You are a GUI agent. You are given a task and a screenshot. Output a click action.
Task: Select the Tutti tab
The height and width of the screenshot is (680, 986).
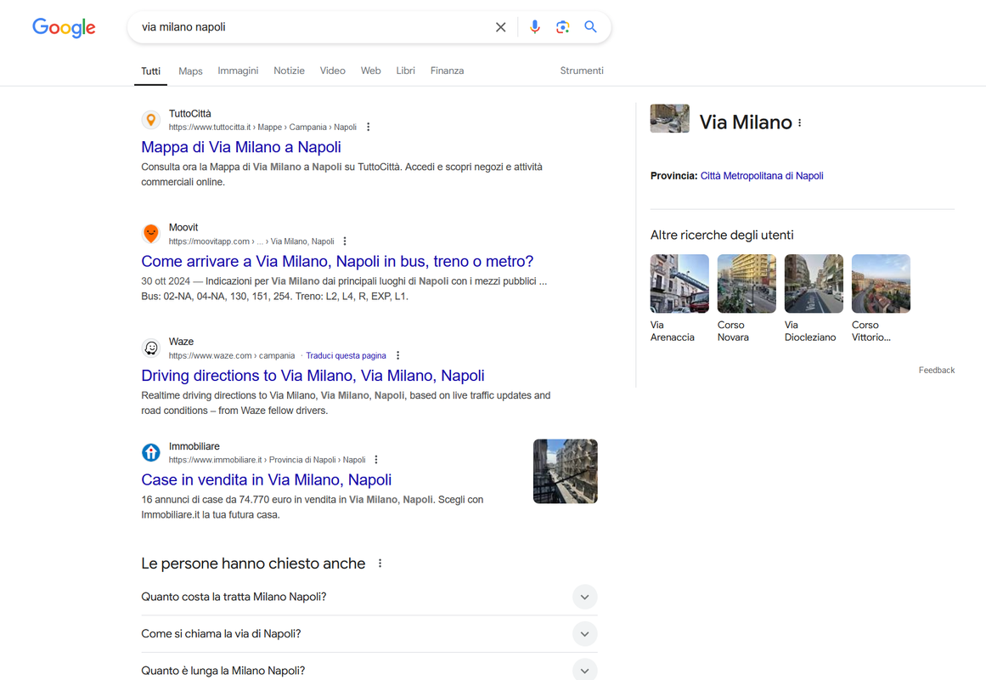[x=151, y=71]
